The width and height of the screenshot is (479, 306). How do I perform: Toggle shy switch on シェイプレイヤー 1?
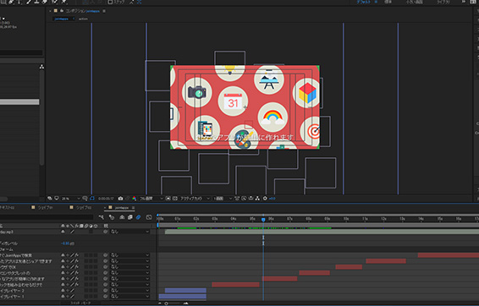[x=63, y=296]
